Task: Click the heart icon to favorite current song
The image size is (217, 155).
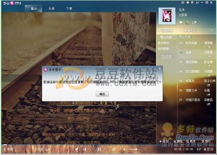Action: (x=181, y=22)
